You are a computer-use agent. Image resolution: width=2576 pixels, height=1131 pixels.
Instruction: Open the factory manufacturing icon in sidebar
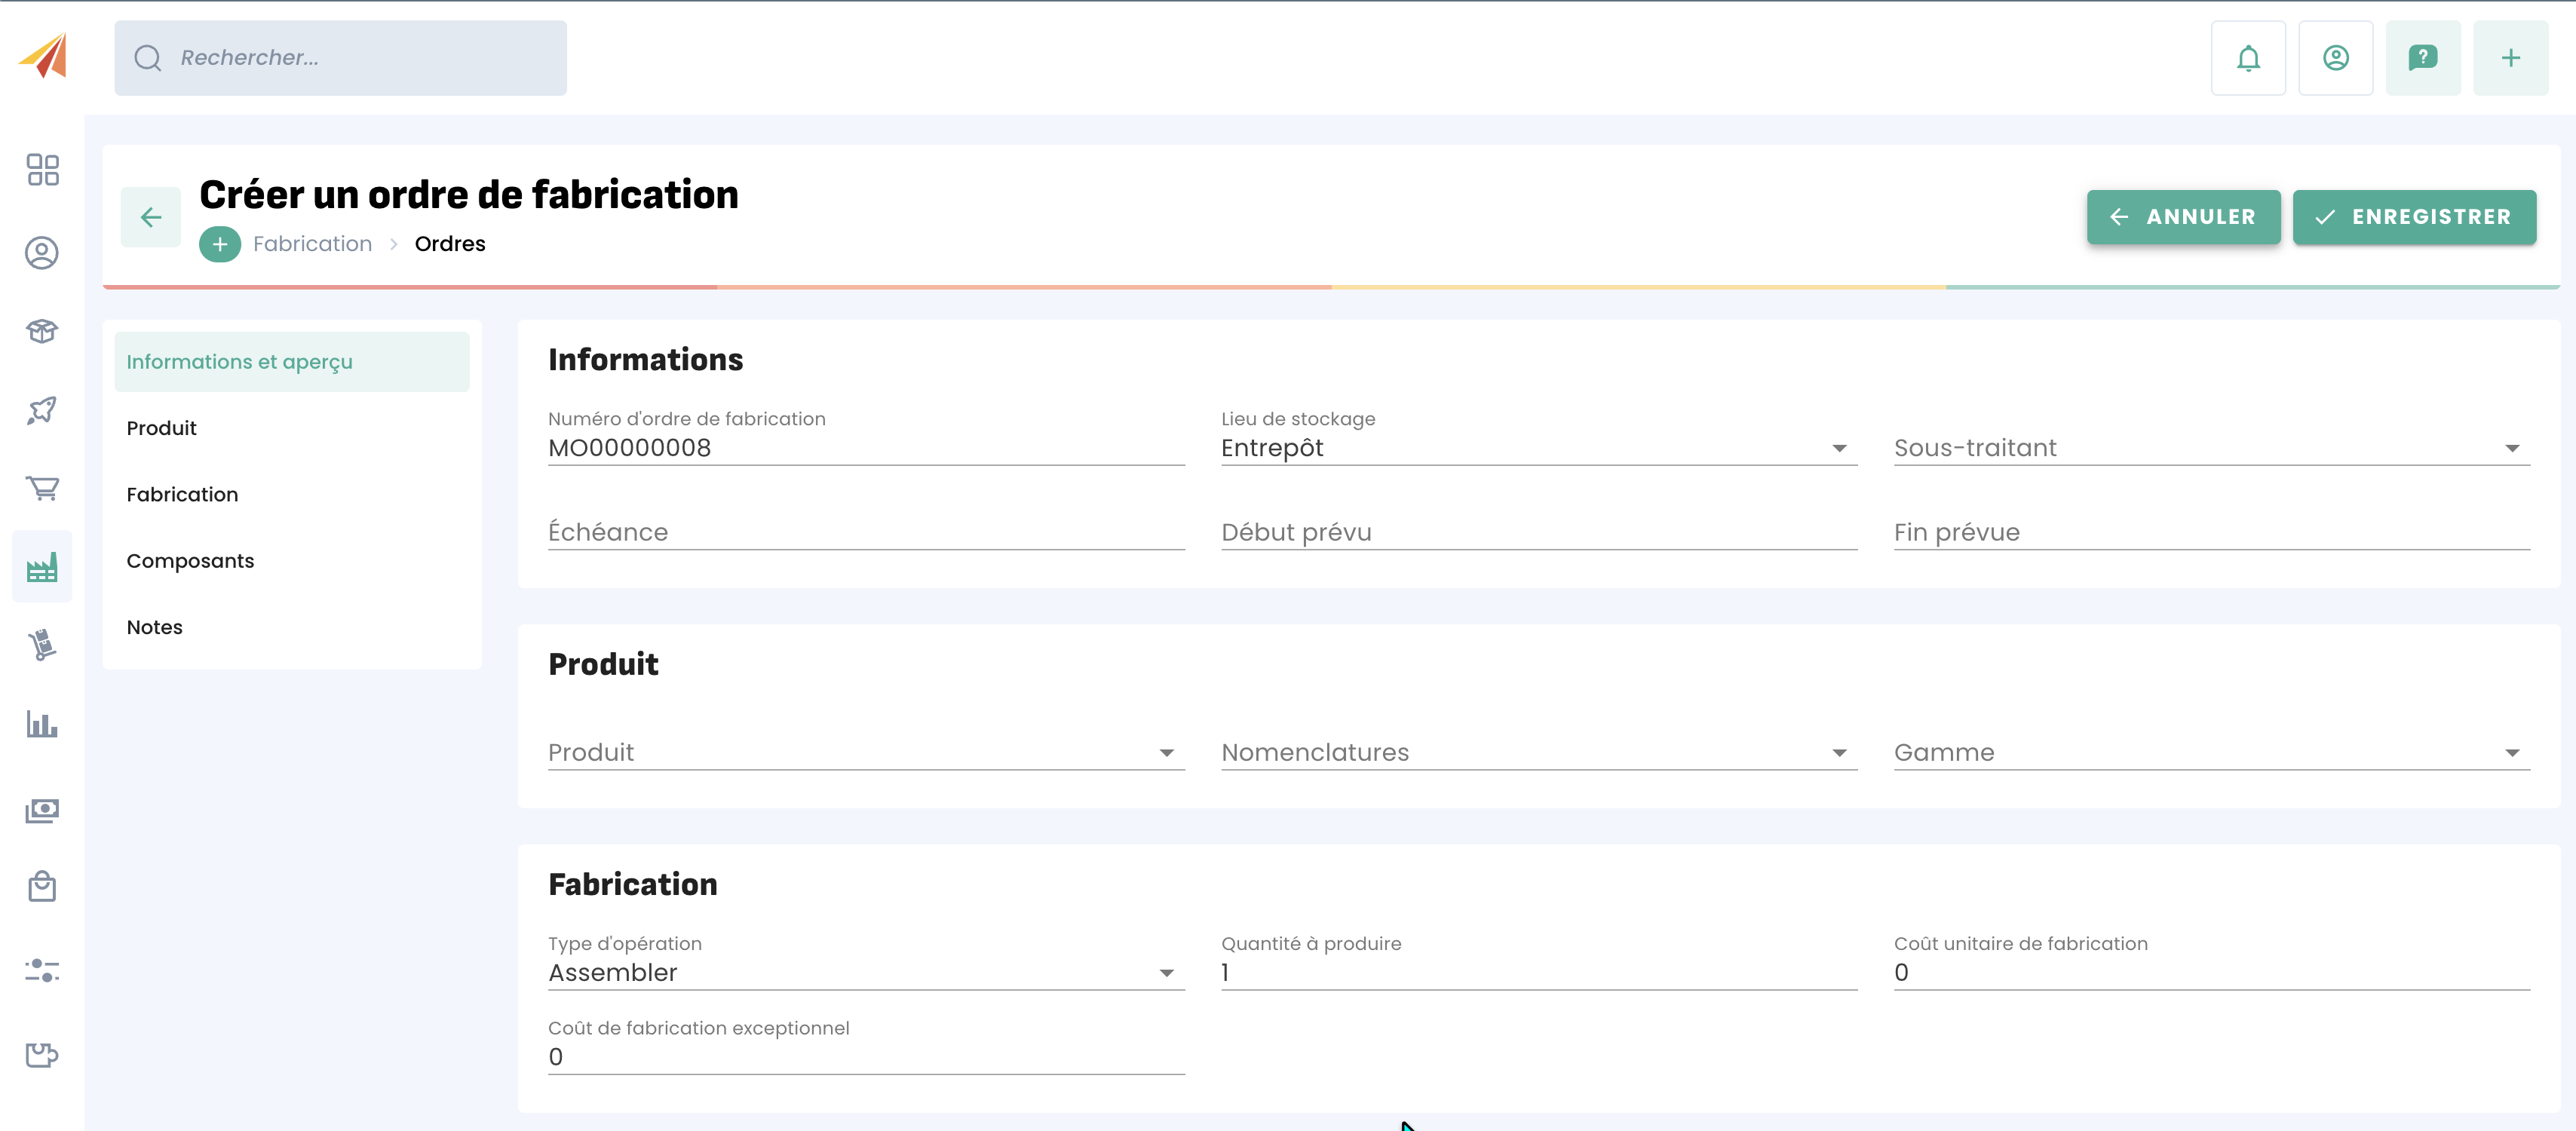[x=42, y=567]
